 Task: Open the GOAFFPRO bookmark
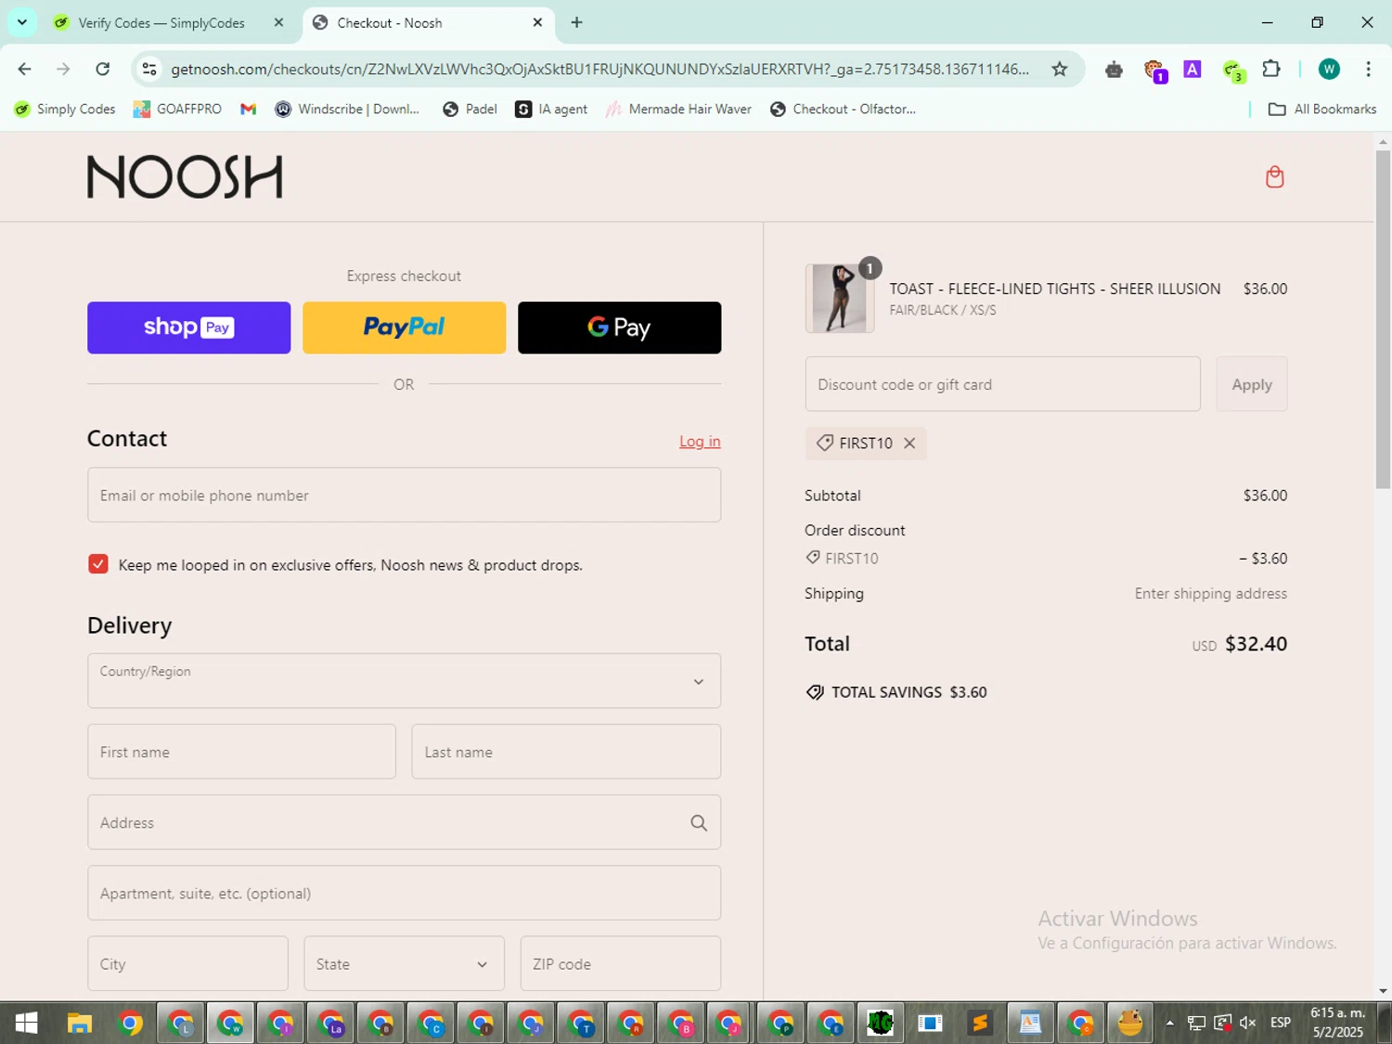[x=177, y=110]
